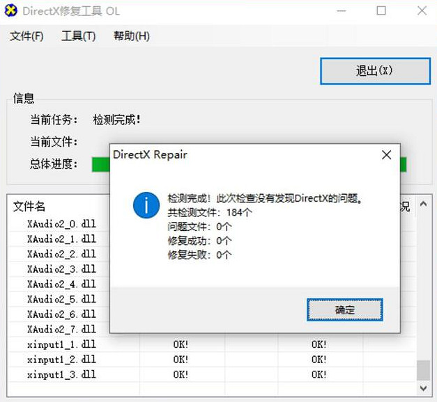Click the scroll up arrow of the file list
The image size is (437, 402).
(x=423, y=204)
